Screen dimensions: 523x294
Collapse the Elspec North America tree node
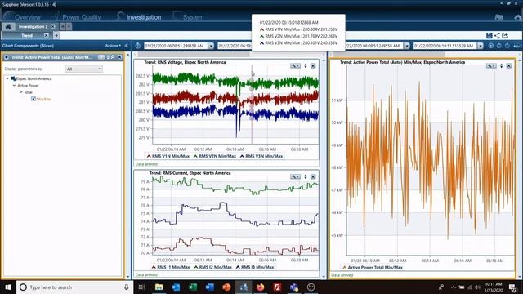pyautogui.click(x=7, y=78)
